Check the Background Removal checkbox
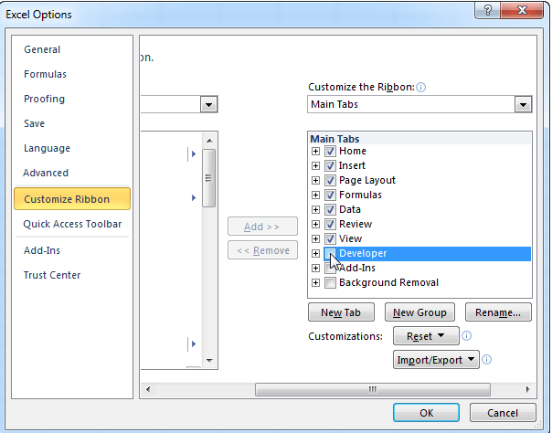The height and width of the screenshot is (433, 552). tap(330, 282)
